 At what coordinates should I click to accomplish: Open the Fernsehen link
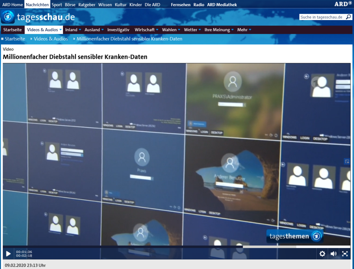(x=180, y=4)
